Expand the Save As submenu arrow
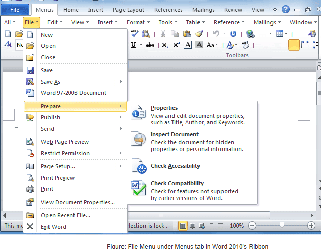Image resolution: width=321 pixels, height=249 pixels. (x=121, y=82)
